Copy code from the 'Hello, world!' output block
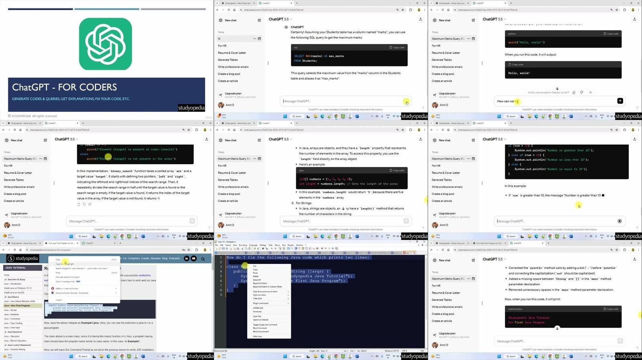Image resolution: width=642 pixels, height=360 pixels. (x=516, y=64)
